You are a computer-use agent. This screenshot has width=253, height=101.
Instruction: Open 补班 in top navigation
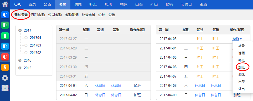93,4
